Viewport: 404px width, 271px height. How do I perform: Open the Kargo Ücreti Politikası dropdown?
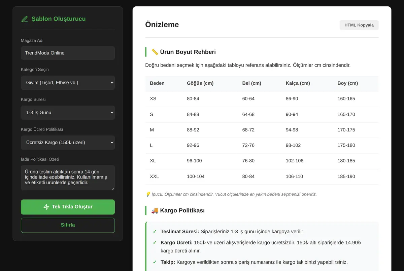click(68, 143)
